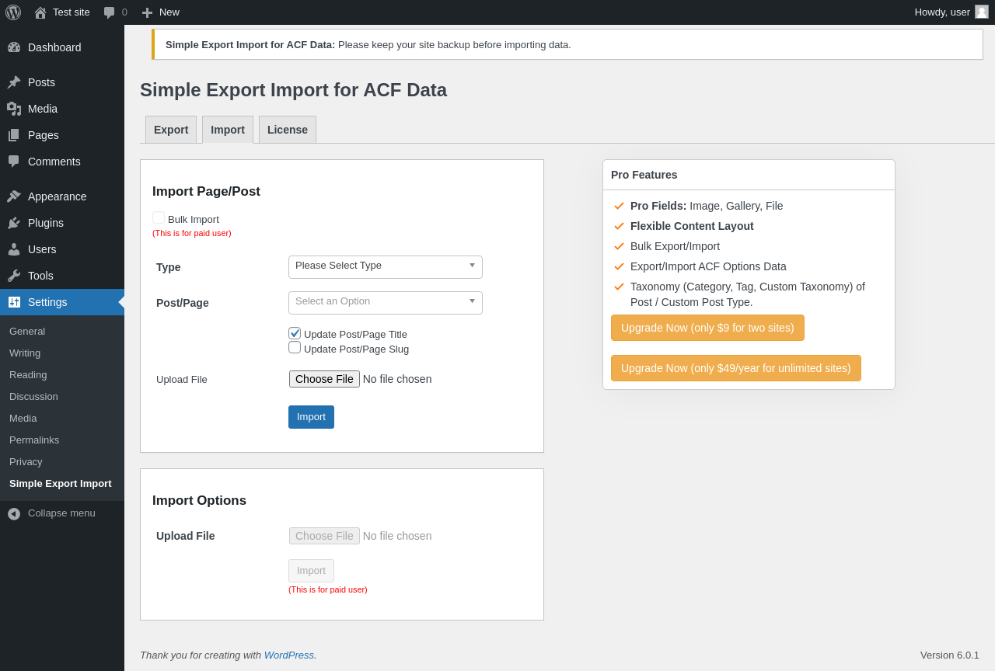The width and height of the screenshot is (995, 671).
Task: Switch to the Export tab
Action: [x=171, y=130]
